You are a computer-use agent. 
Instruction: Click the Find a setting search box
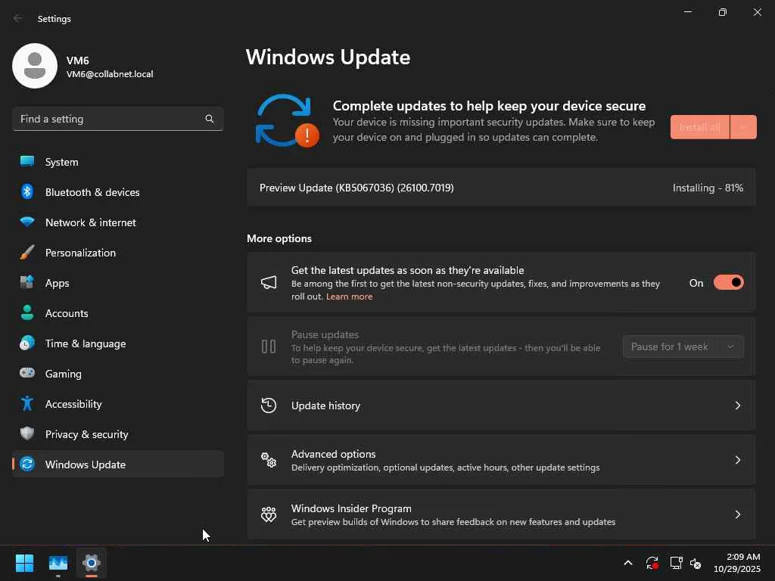point(118,119)
